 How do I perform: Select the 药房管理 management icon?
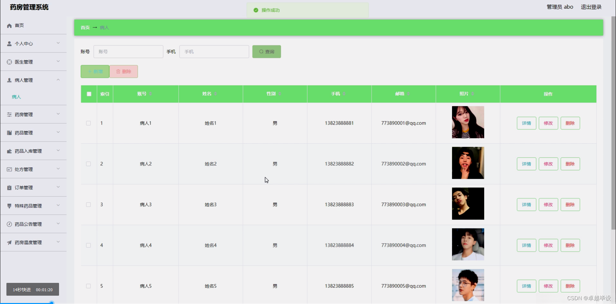point(9,114)
